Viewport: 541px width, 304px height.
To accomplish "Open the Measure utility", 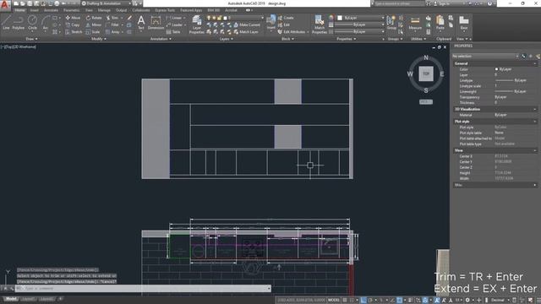I will point(415,23).
